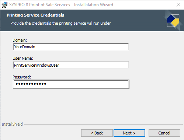Click the masked password dots

[x=31, y=84]
